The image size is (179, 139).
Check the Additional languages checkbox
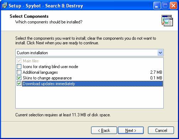click(19, 72)
